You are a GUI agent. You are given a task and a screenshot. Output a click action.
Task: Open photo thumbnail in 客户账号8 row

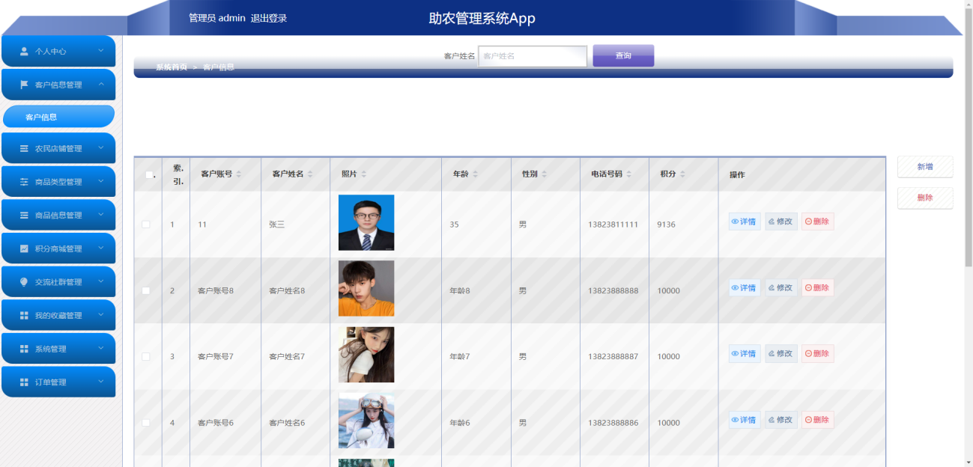(366, 288)
